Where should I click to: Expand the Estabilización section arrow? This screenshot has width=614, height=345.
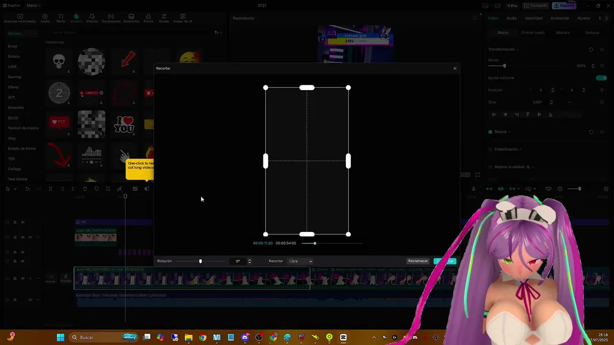point(520,149)
